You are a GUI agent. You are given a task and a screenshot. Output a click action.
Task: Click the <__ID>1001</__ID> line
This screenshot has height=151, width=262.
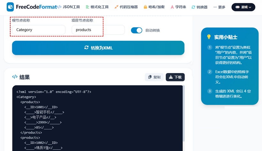(x=41, y=107)
